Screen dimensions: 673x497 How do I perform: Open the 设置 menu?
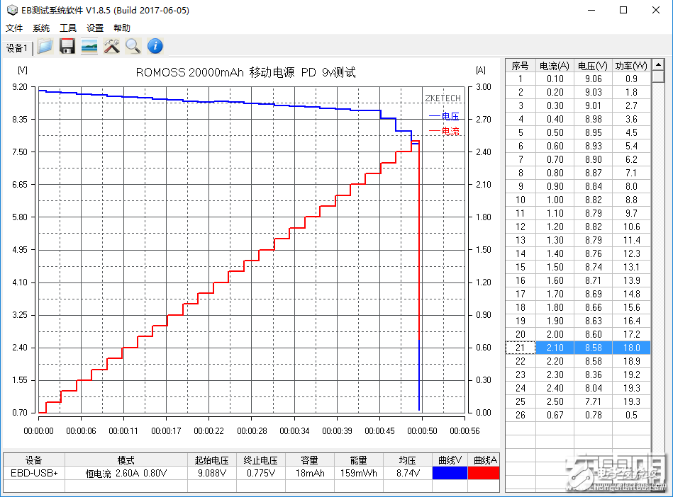click(x=94, y=28)
